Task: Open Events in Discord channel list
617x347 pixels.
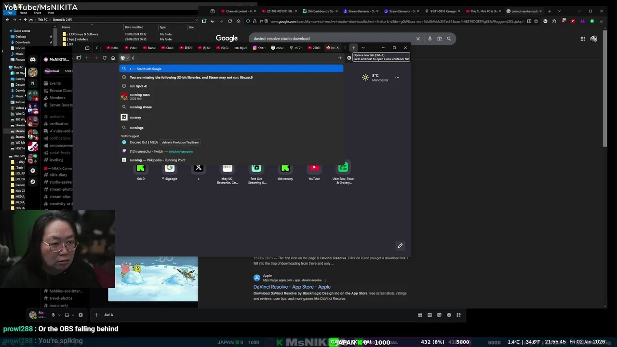Action: click(54, 83)
